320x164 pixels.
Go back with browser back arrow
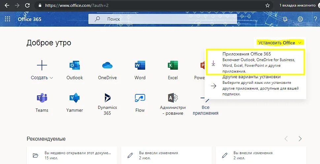point(7,6)
